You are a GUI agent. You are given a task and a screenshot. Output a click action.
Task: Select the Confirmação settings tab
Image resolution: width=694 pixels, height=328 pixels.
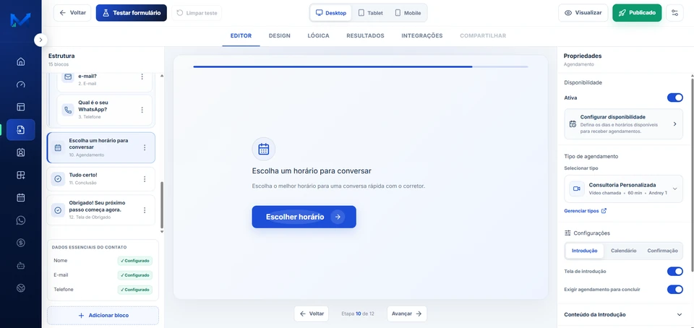[662, 251]
